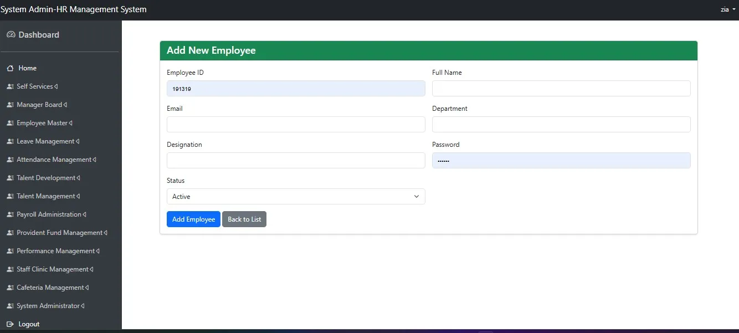Click the Cafeteria Management people icon
Viewport: 739px width, 333px height.
[x=10, y=288]
